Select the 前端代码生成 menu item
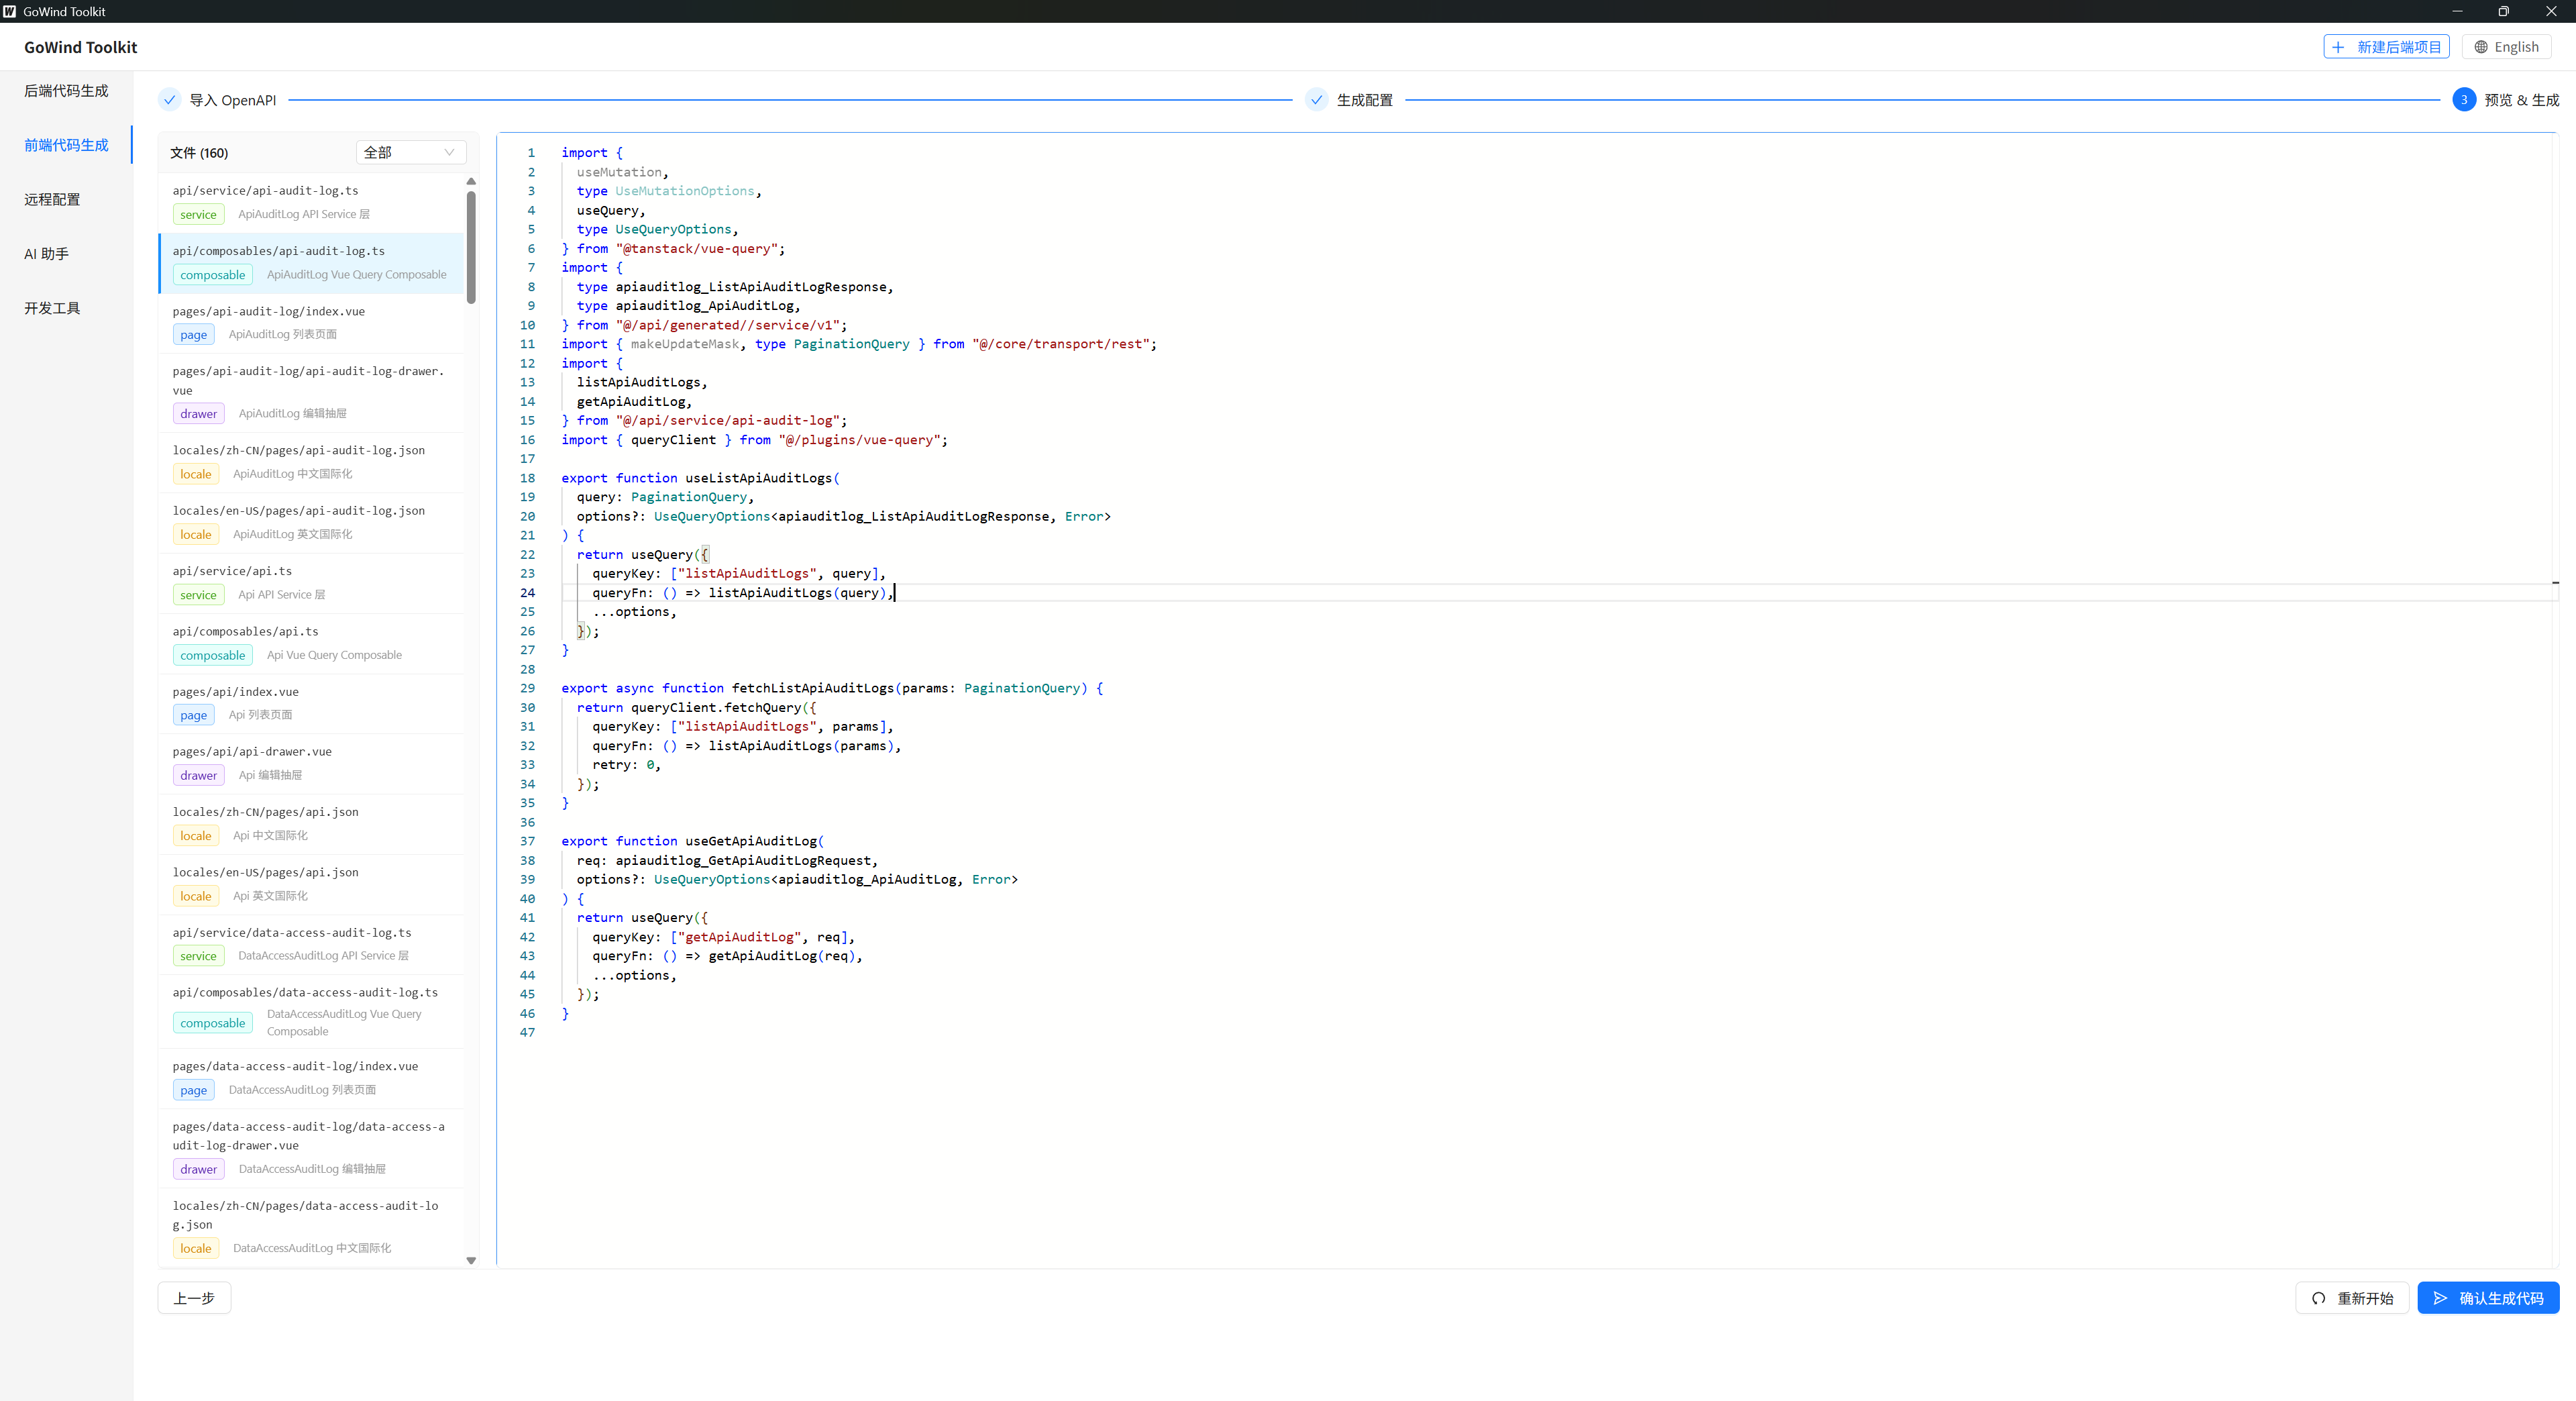2576x1401 pixels. click(x=66, y=145)
